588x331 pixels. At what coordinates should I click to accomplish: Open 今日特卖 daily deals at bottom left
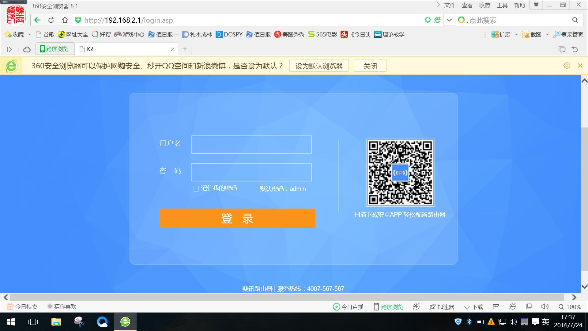(x=21, y=306)
